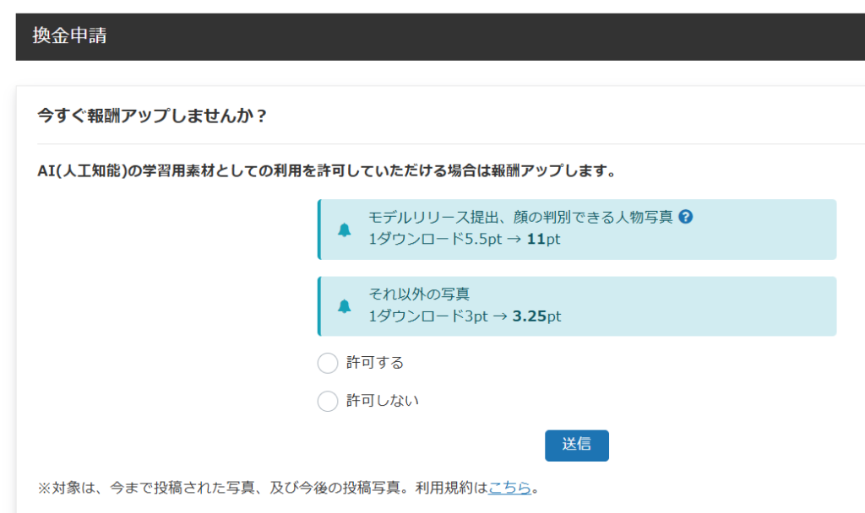This screenshot has height=513, width=865.
Task: Click the それ以外の写真 label
Action: [419, 294]
